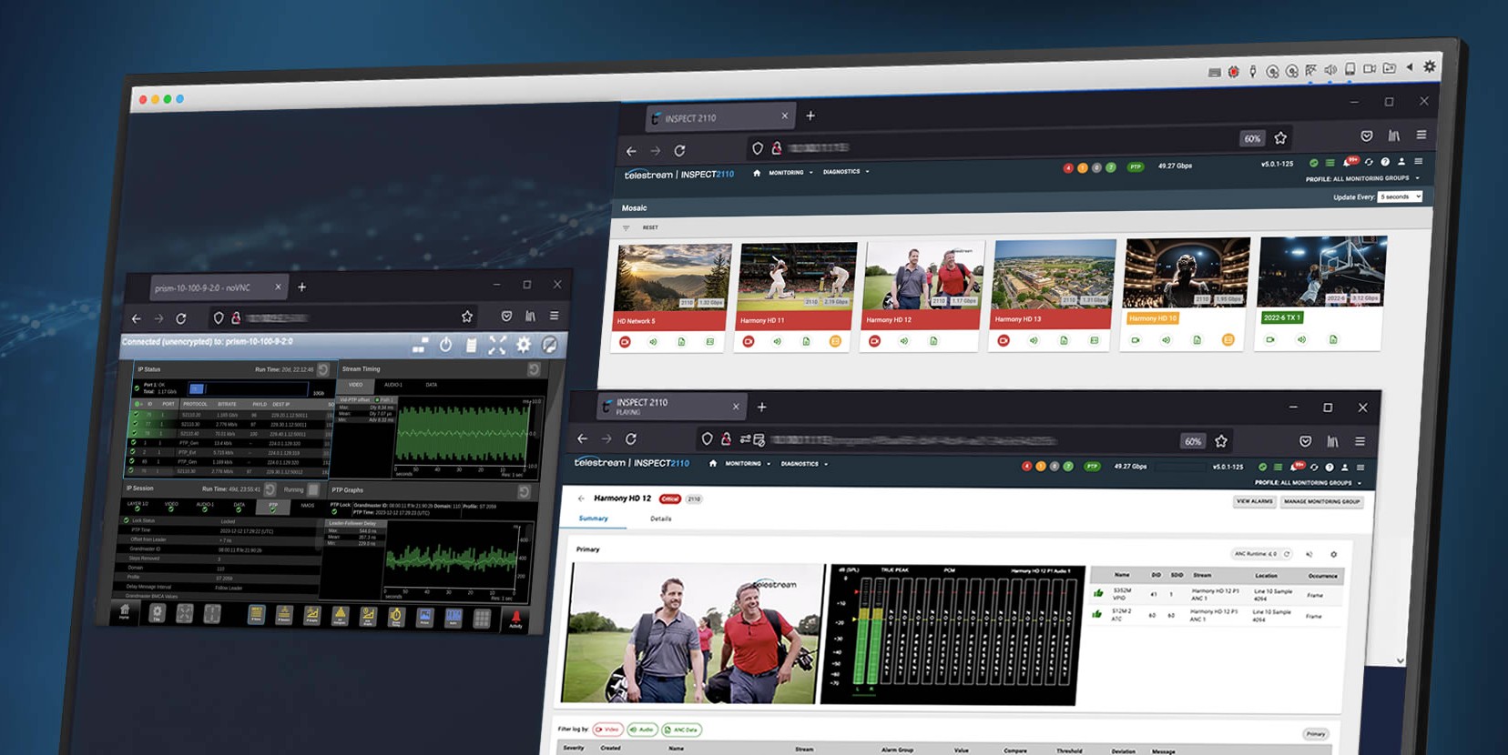Click the red video icon under Harmony HD 13

(1004, 340)
